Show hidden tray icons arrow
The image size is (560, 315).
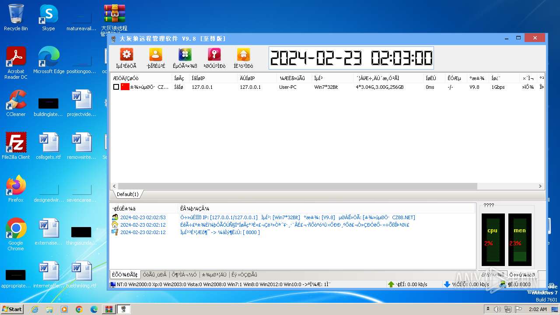pos(488,309)
